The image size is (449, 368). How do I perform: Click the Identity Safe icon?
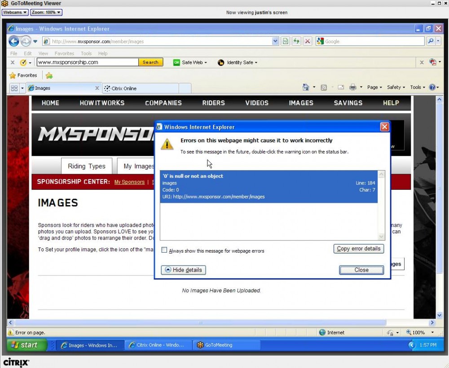(x=220, y=62)
